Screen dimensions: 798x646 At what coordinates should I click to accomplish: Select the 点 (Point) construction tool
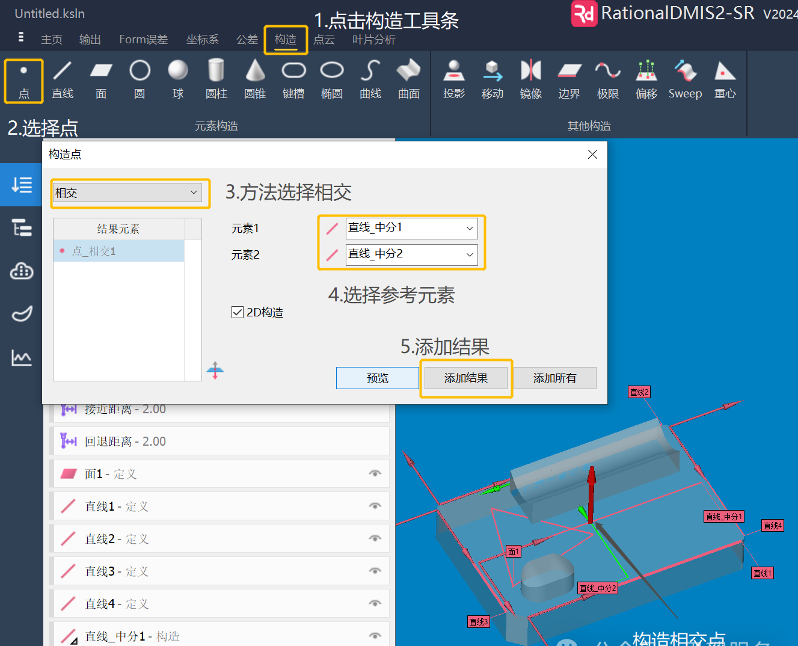click(x=23, y=79)
